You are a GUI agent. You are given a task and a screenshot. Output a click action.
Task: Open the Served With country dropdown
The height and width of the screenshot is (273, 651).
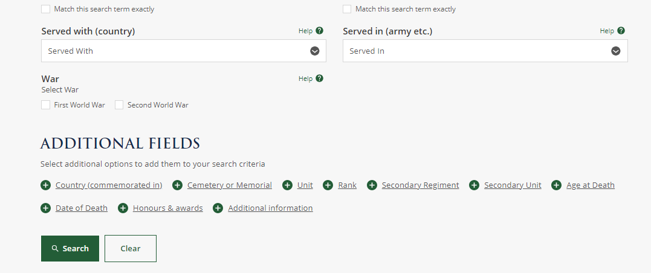(x=184, y=51)
